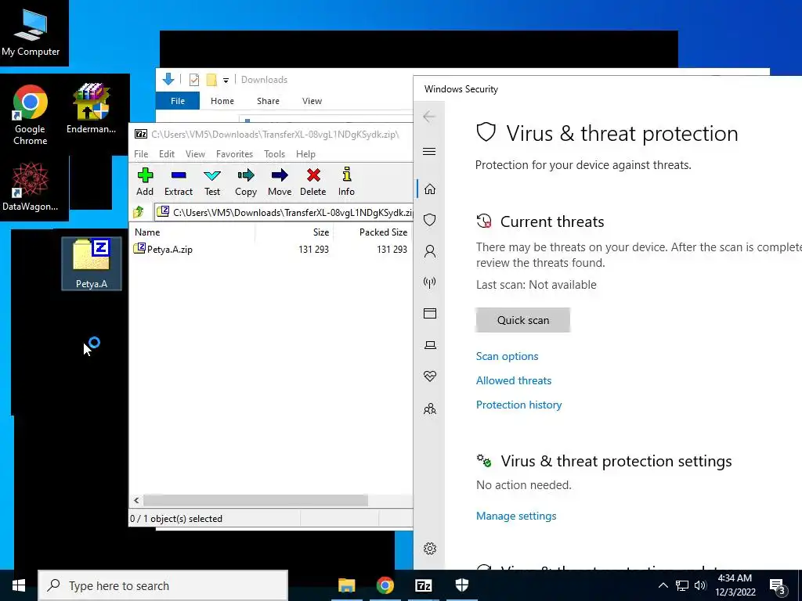The width and height of the screenshot is (802, 601).
Task: Run the Test tool in 7-Zip
Action: [212, 182]
